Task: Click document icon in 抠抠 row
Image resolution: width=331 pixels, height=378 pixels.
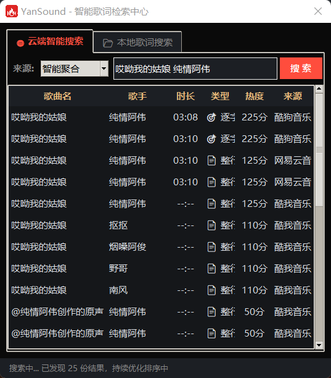Action: click(211, 225)
